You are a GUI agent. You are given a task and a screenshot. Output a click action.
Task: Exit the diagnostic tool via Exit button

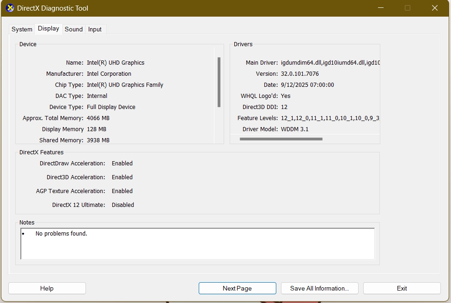(402, 288)
